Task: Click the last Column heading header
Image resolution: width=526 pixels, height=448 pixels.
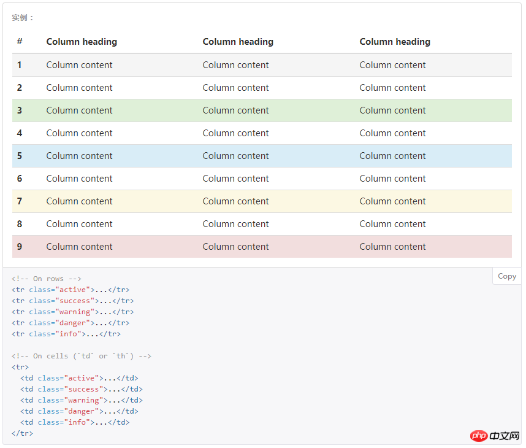Action: tap(395, 42)
